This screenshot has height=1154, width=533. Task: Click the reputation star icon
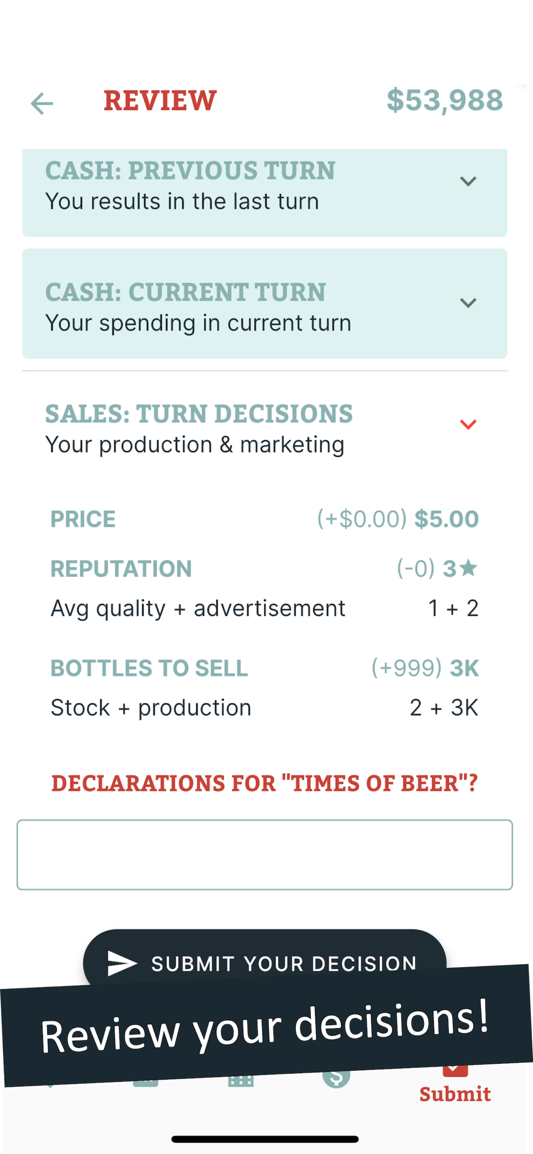[470, 568]
